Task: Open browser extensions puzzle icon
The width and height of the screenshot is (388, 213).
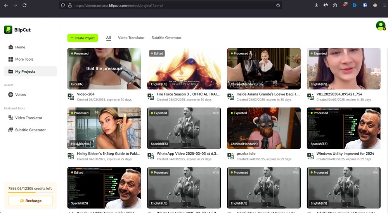Action: 335,5
